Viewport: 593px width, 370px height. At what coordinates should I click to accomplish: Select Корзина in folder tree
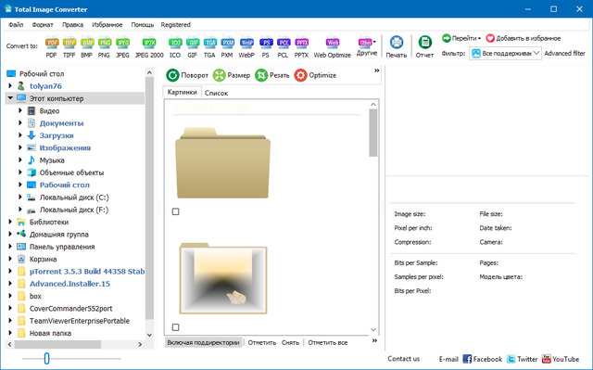43,259
